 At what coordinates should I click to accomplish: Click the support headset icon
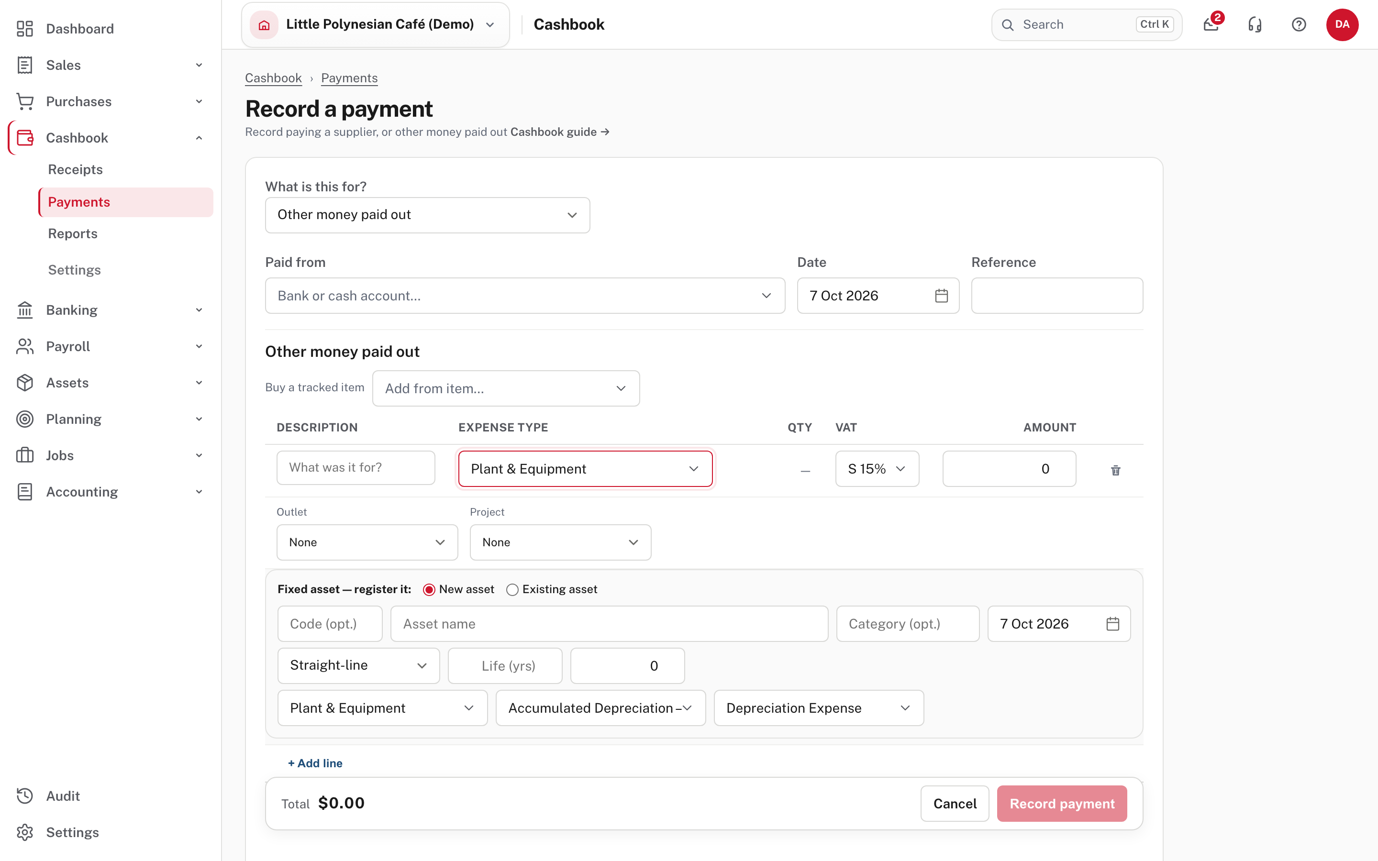click(1255, 24)
